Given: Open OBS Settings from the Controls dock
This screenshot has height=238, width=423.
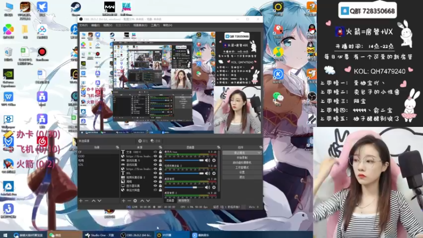Looking at the screenshot, I should pyautogui.click(x=242, y=172).
